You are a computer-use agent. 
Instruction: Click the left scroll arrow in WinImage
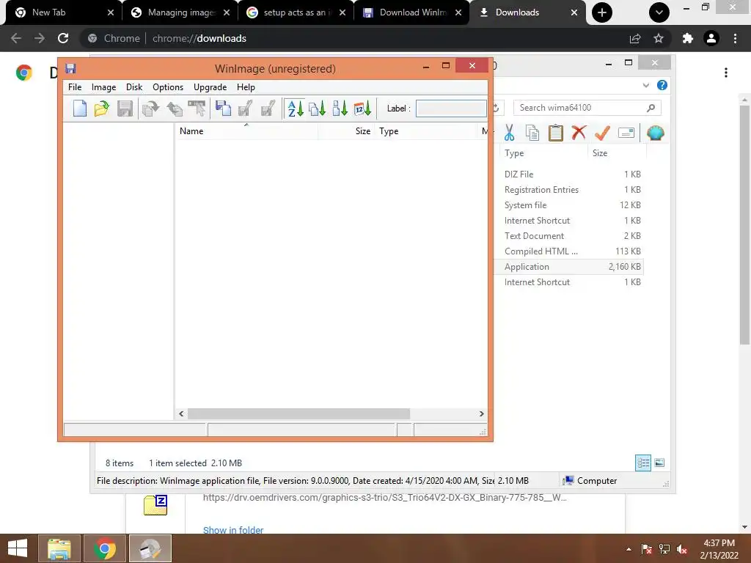pos(181,413)
